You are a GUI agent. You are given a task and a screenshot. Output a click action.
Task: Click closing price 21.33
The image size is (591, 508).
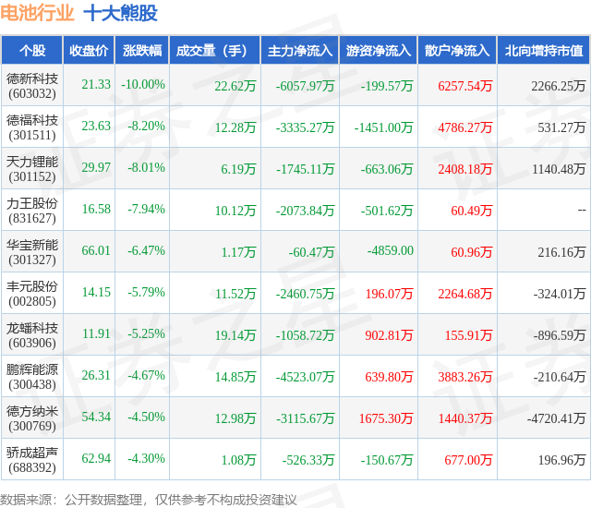[96, 84]
